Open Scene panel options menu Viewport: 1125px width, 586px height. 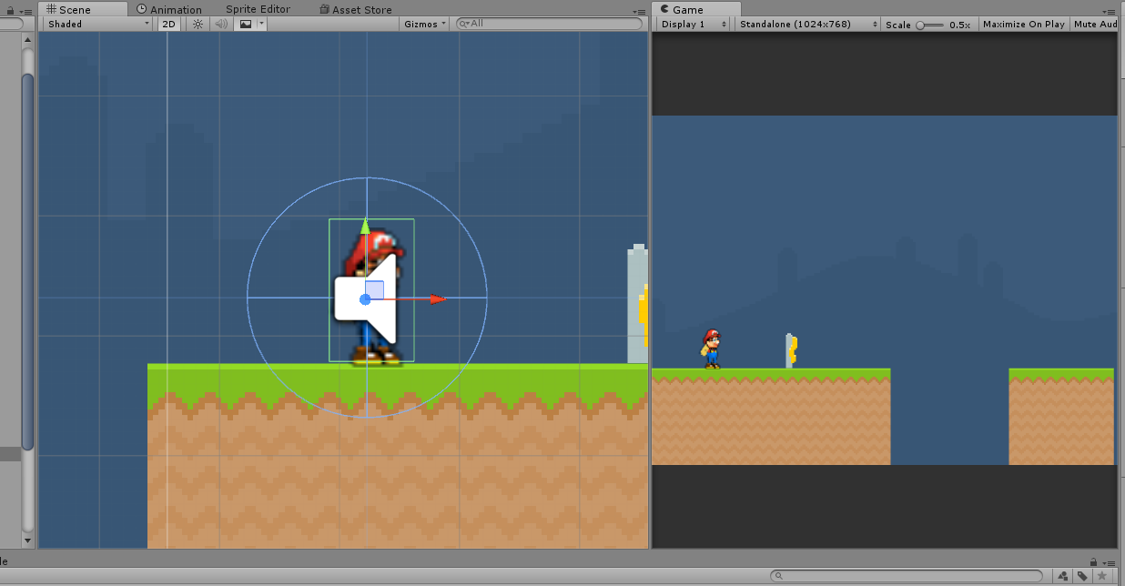[638, 10]
